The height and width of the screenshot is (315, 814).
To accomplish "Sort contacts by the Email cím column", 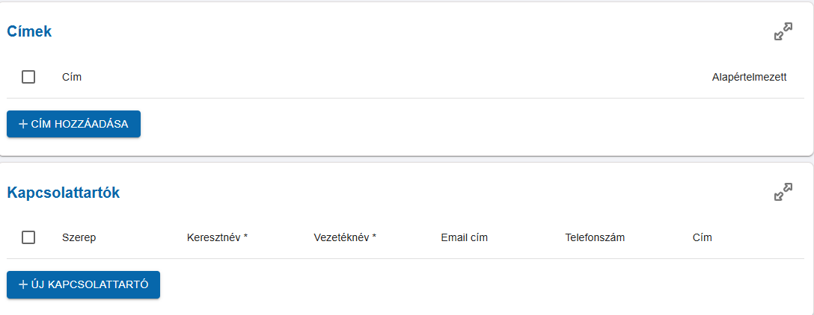I will click(464, 237).
